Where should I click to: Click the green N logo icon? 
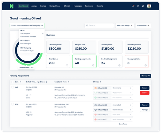(x=12, y=6)
